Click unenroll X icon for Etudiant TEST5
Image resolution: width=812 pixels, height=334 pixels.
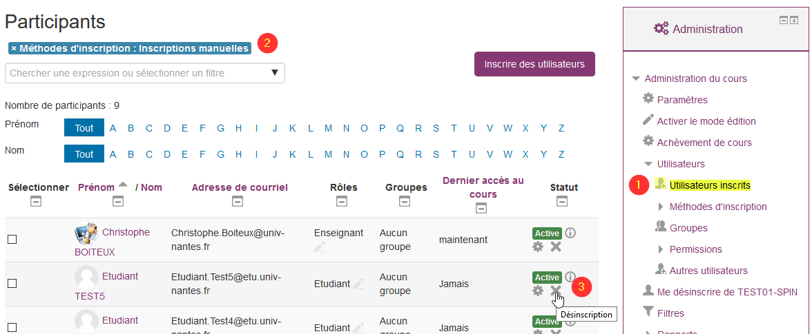click(x=555, y=291)
